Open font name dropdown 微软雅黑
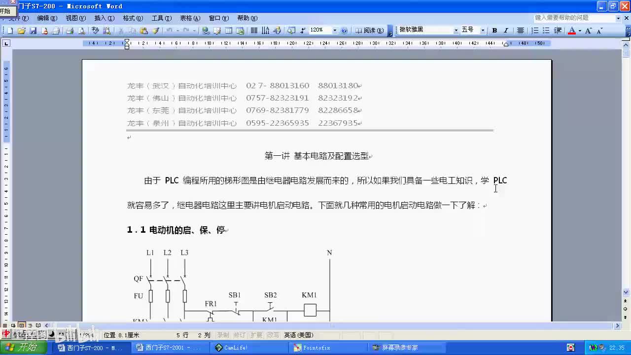The width and height of the screenshot is (631, 355). click(x=456, y=31)
